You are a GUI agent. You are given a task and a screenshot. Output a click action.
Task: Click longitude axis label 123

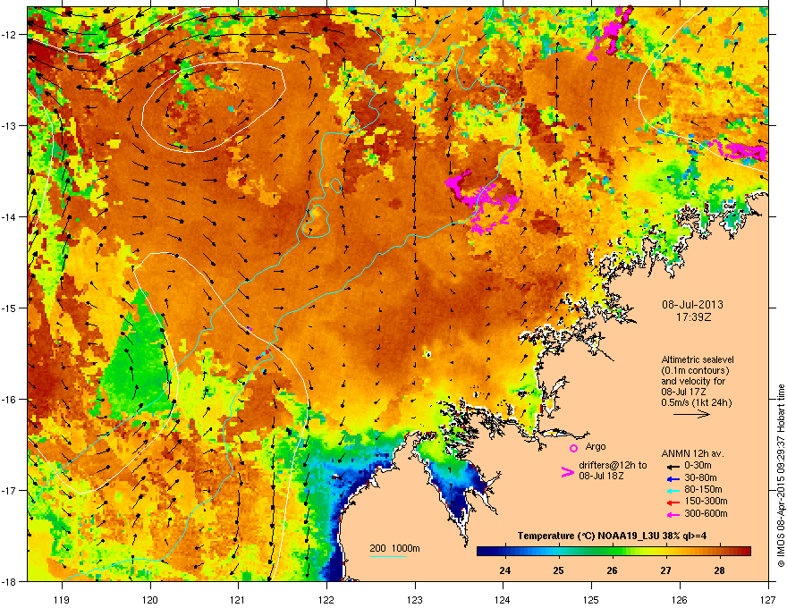click(415, 599)
